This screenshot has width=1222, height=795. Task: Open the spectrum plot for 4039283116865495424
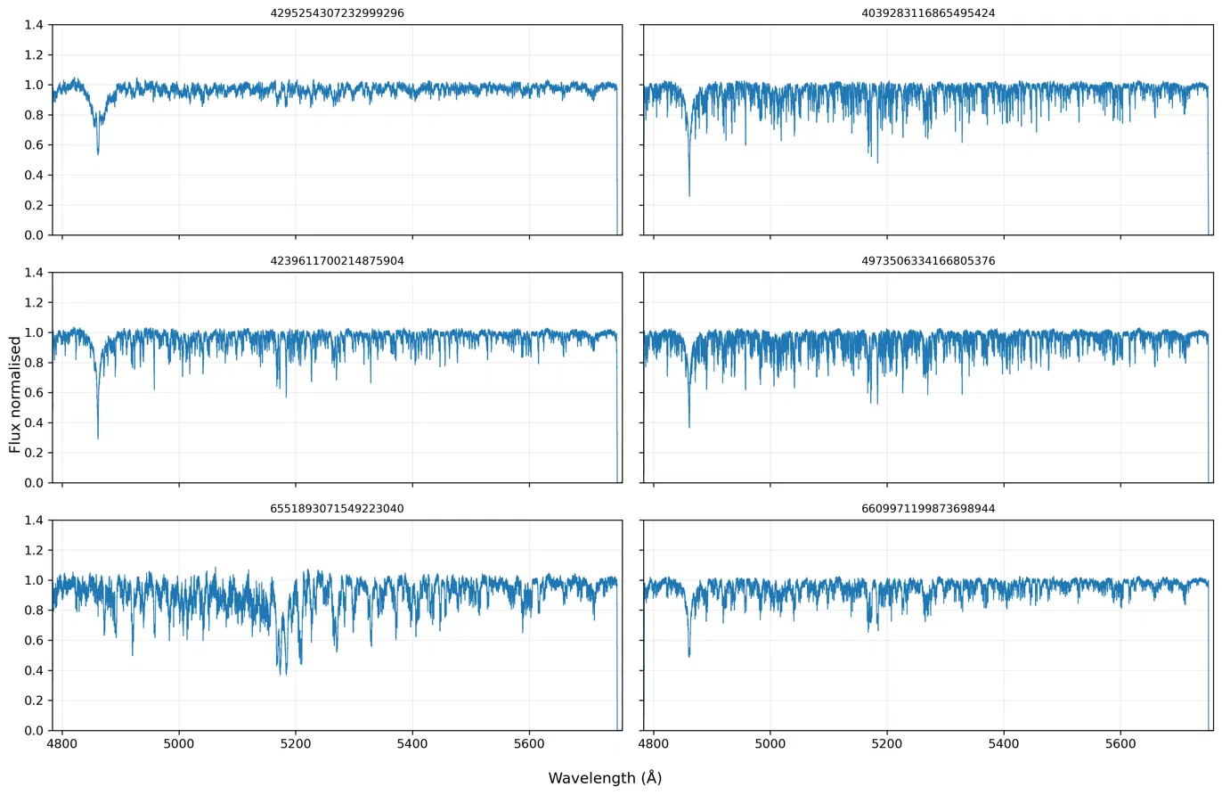point(928,129)
